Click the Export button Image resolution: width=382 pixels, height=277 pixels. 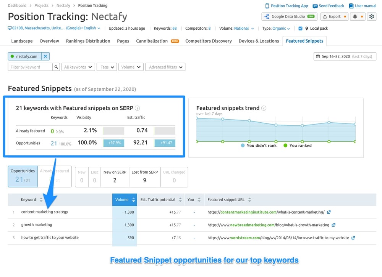334,16
